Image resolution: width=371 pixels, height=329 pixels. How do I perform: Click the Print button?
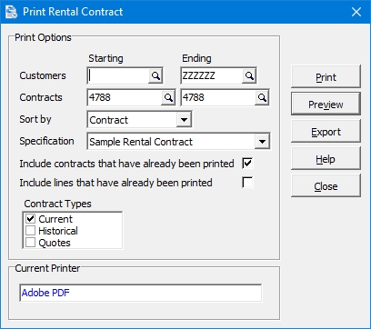(326, 76)
